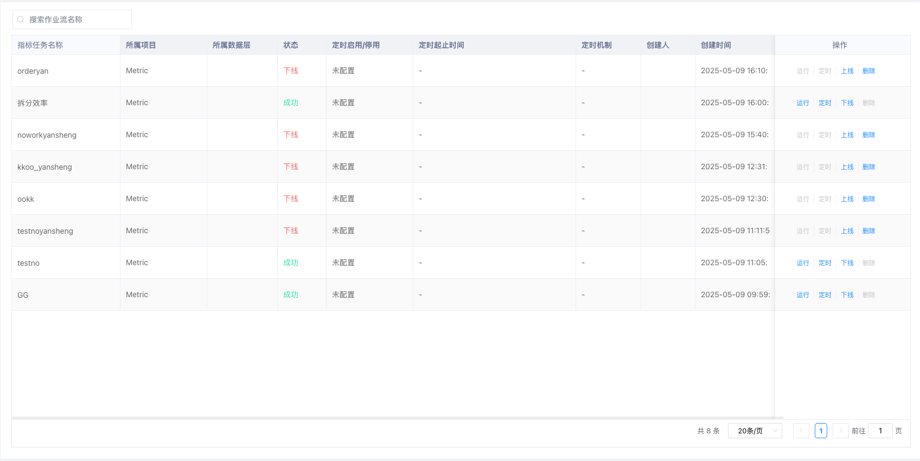Run the testno task
Viewport: 920px width, 461px height.
tap(803, 263)
